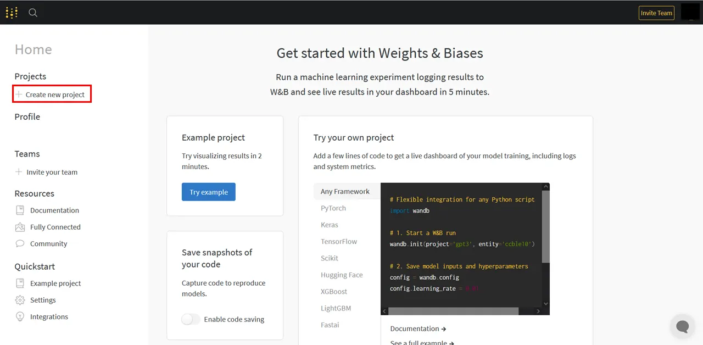703x345 pixels.
Task: Click the Documentation book icon
Action: click(x=20, y=210)
